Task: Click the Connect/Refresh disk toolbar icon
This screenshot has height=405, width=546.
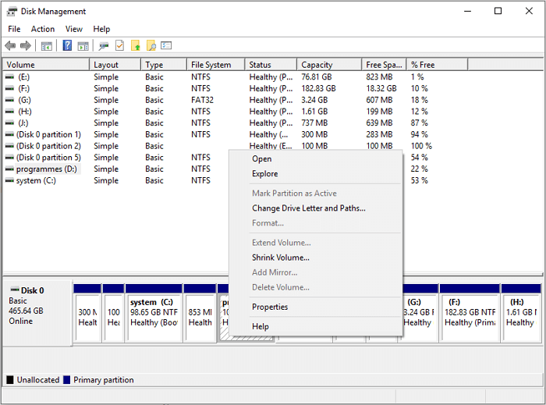Action: [x=104, y=46]
